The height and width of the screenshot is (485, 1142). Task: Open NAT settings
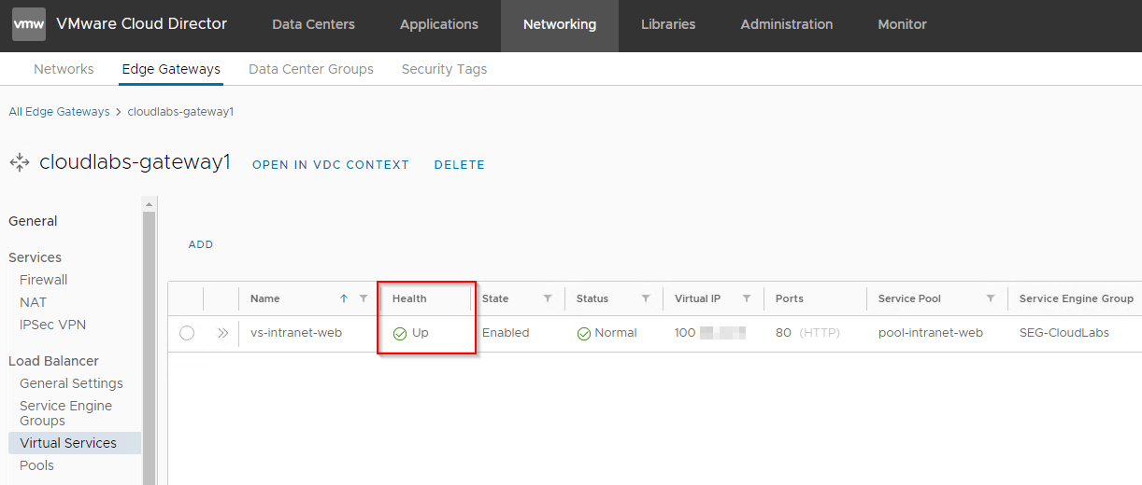tap(33, 302)
